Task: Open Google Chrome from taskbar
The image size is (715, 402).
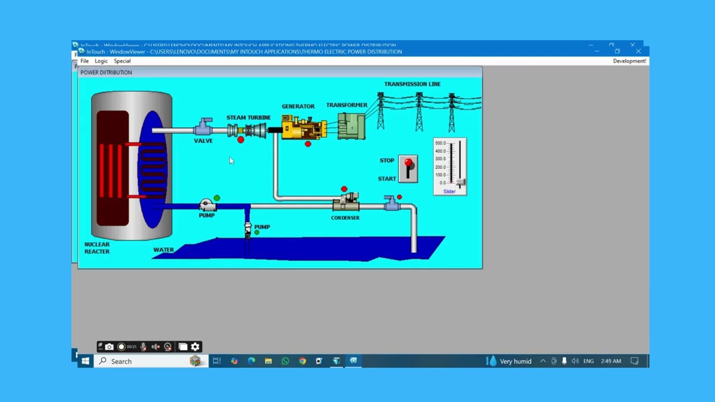Action: pos(302,361)
